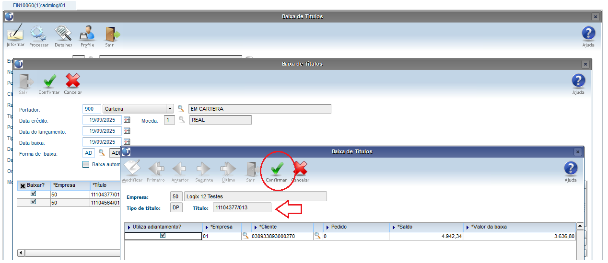
Task: Open calendar for Data crédito
Action: point(127,120)
